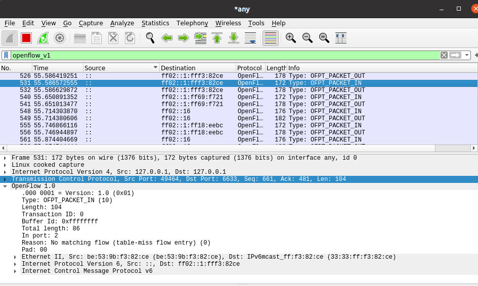Go forward in packet history
Screen dimensions: 478x286
(184, 38)
